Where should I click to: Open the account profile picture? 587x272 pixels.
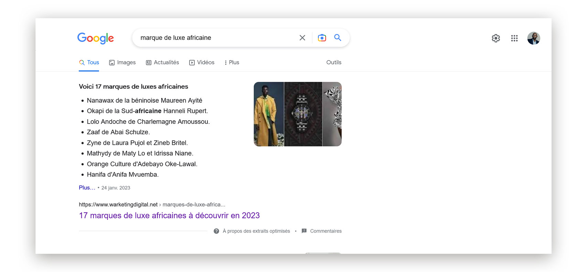[533, 38]
